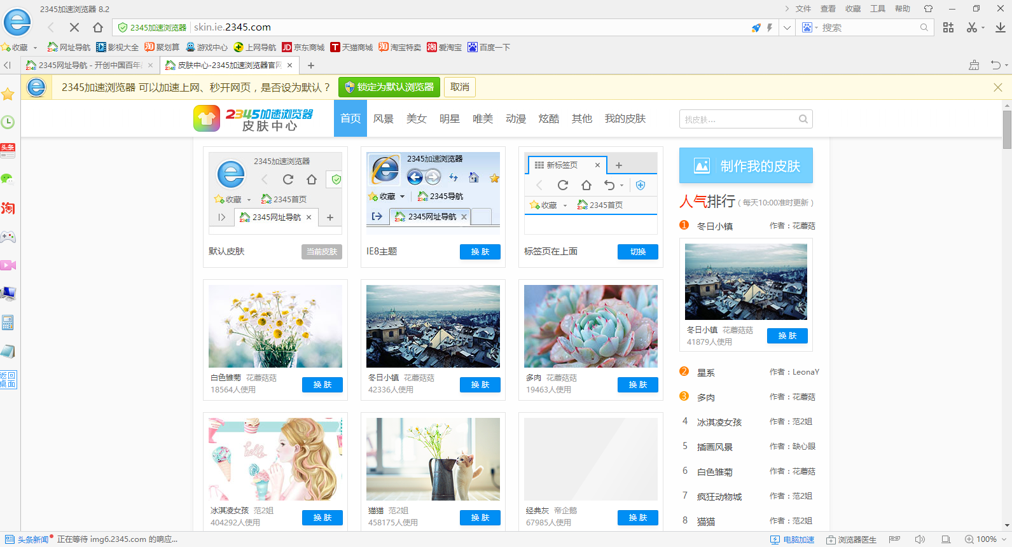Open the Taobao sidebar icon
The image size is (1012, 547).
(8, 208)
